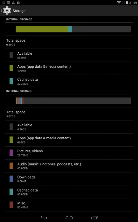
Task: Open Pictures, videos storage entry
Action: click(x=69, y=153)
